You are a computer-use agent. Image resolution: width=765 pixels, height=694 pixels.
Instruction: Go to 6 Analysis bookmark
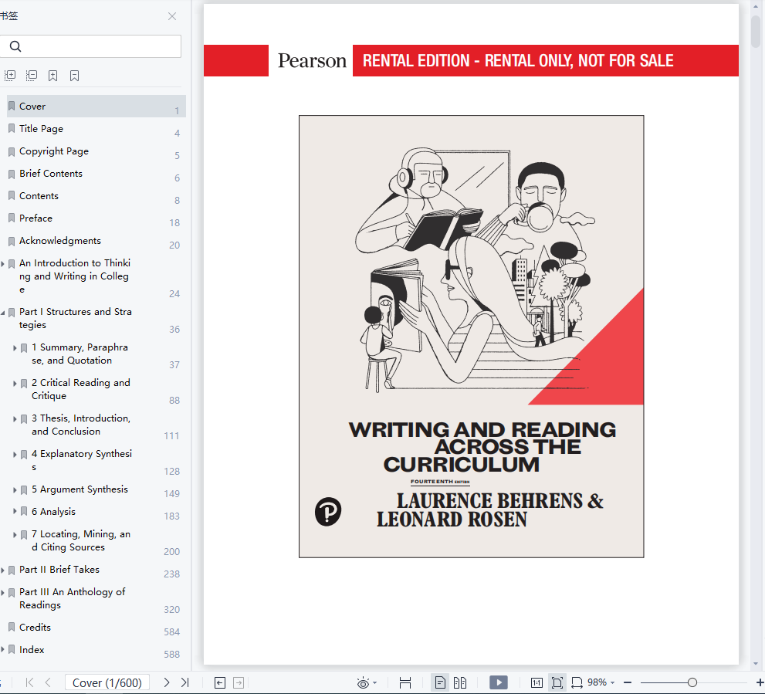pyautogui.click(x=53, y=512)
